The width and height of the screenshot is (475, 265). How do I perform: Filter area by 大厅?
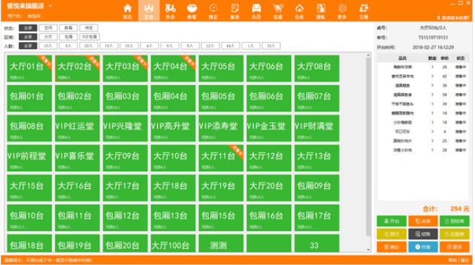click(x=48, y=37)
